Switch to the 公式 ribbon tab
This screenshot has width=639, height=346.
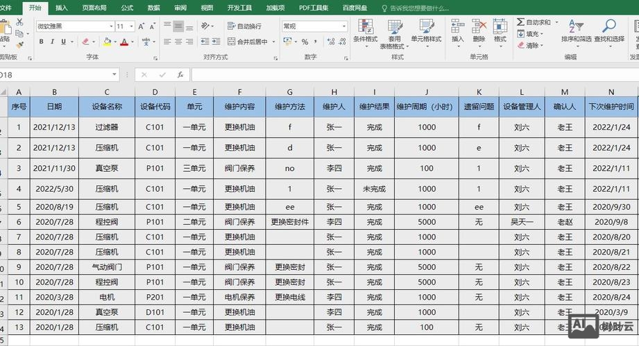(x=127, y=8)
